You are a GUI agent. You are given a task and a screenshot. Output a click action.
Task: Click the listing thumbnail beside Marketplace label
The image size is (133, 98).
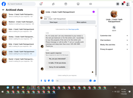(x=41, y=18)
